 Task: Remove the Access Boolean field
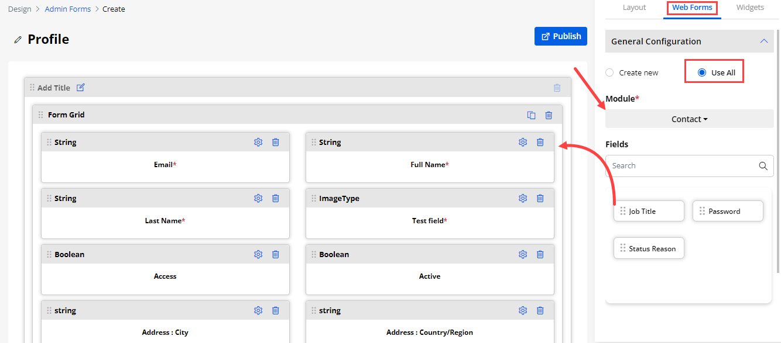(x=276, y=254)
